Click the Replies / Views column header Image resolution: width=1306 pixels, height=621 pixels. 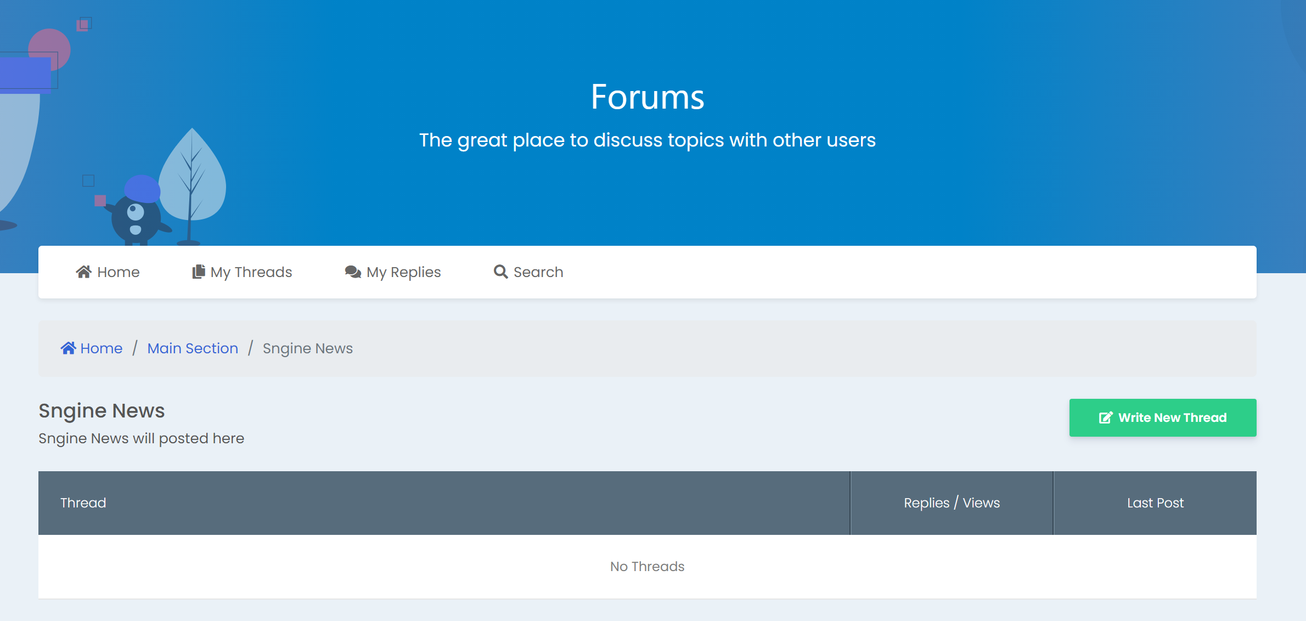pyautogui.click(x=952, y=503)
